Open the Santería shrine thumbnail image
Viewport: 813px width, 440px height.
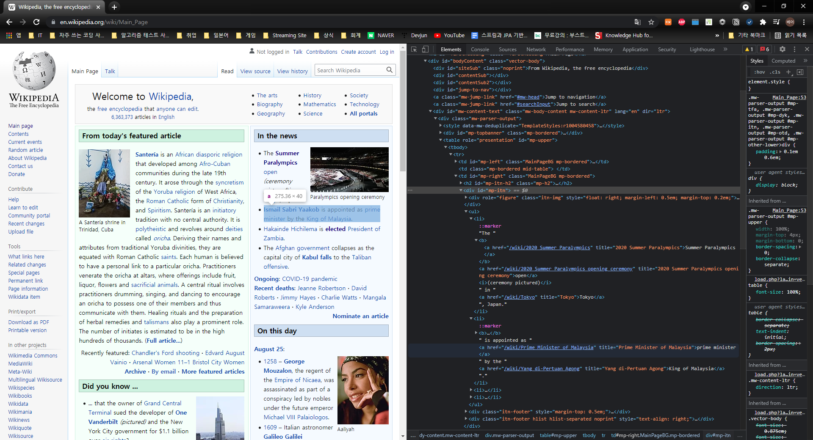click(x=104, y=183)
